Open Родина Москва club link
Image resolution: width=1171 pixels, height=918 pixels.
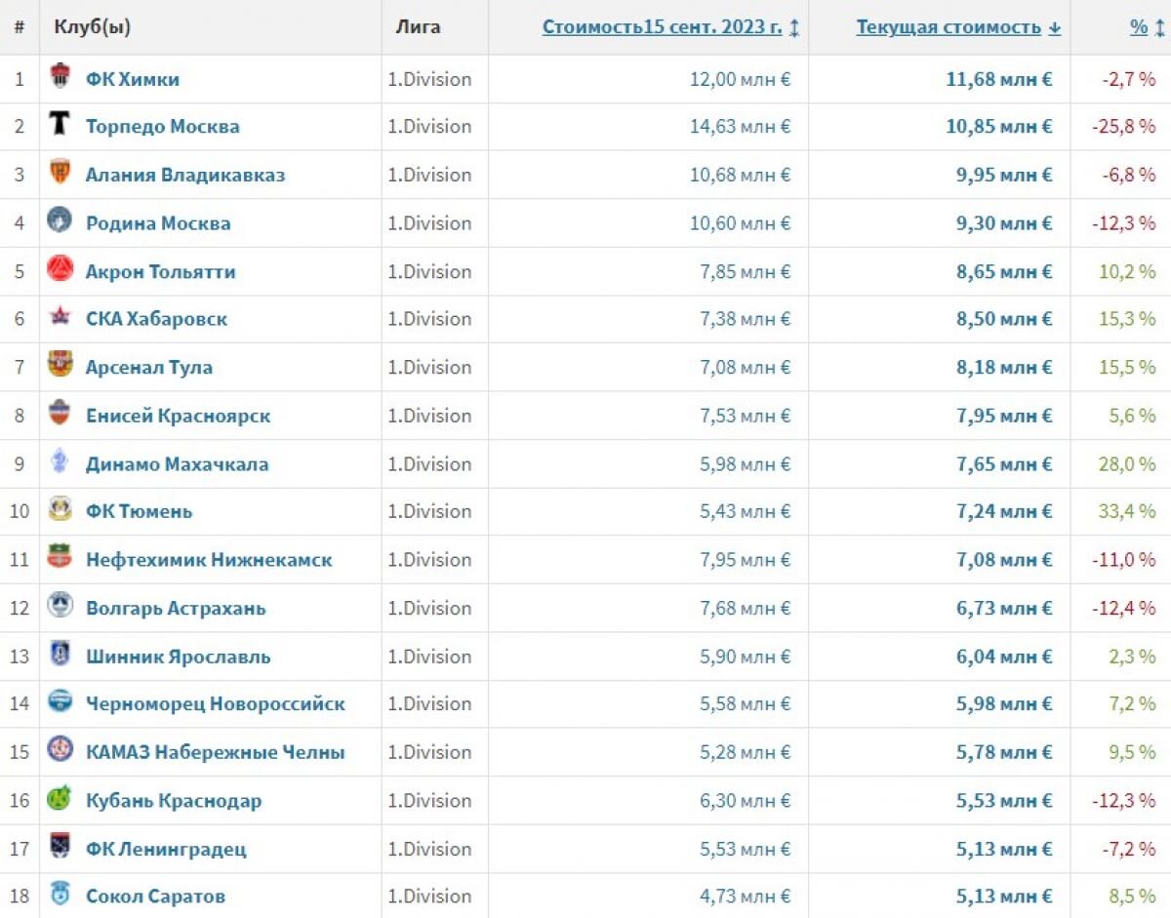coord(158,223)
